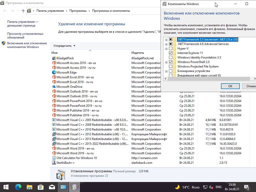Click the Office icon of Microsoft Outlook 2019 - en-us
256x192 pixels.
tap(54, 91)
